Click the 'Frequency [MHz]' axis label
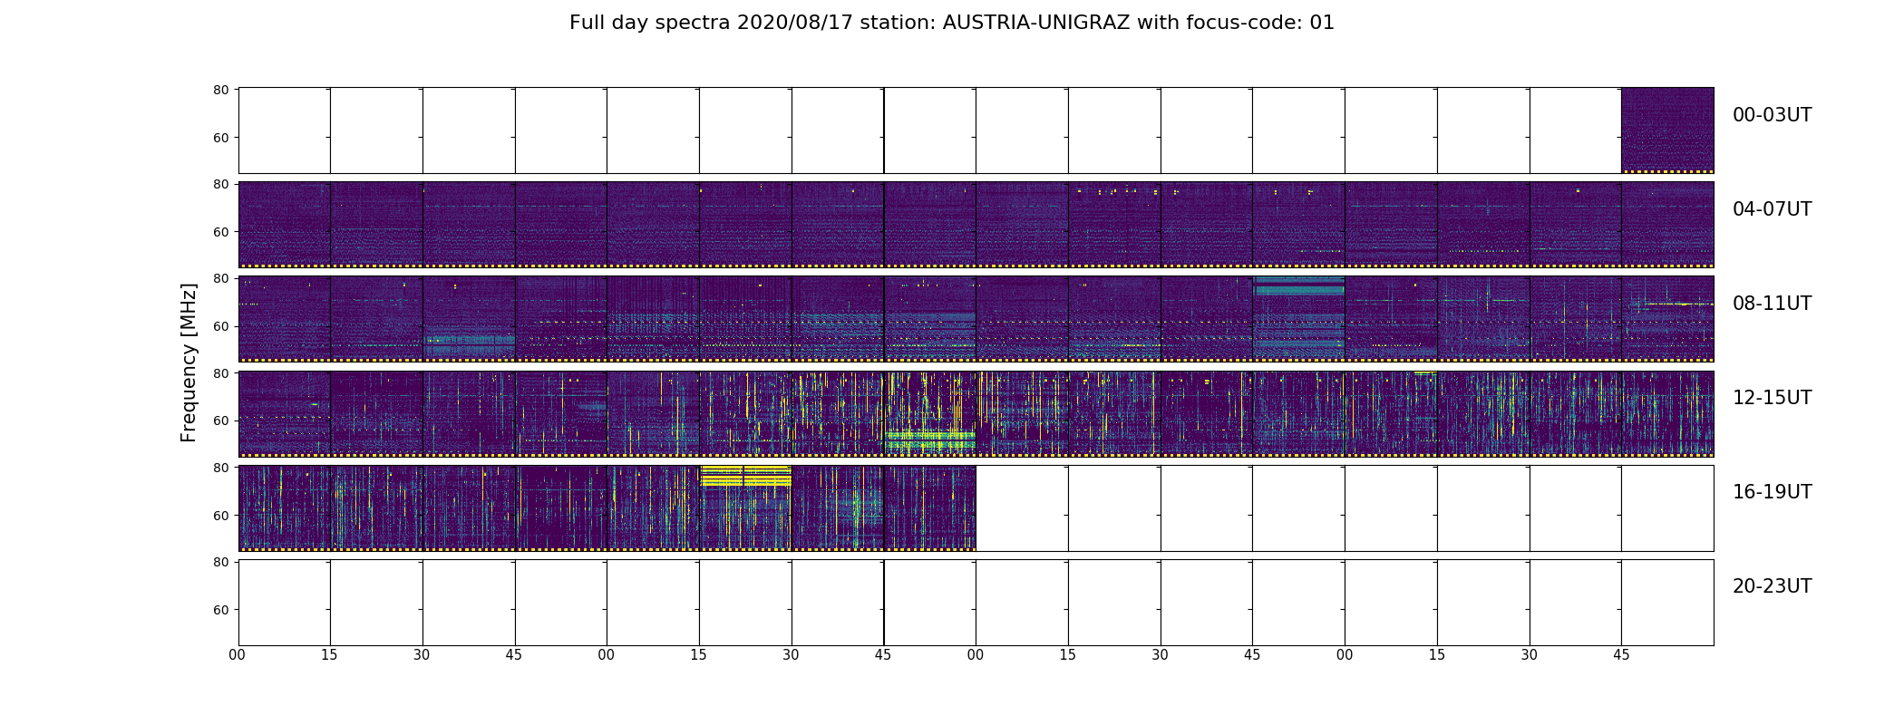Screen dimensions: 1904x725 click(189, 362)
